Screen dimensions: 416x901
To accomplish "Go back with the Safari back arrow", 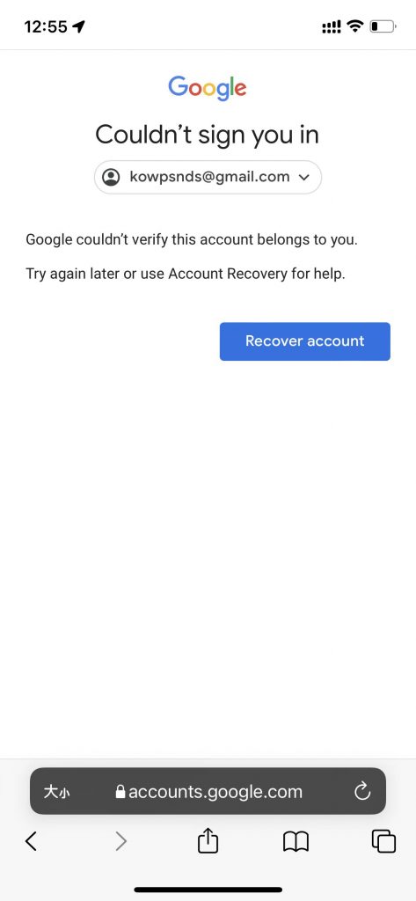I will point(32,842).
